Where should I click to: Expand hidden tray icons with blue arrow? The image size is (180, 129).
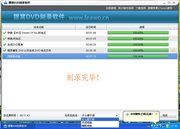click(152, 126)
